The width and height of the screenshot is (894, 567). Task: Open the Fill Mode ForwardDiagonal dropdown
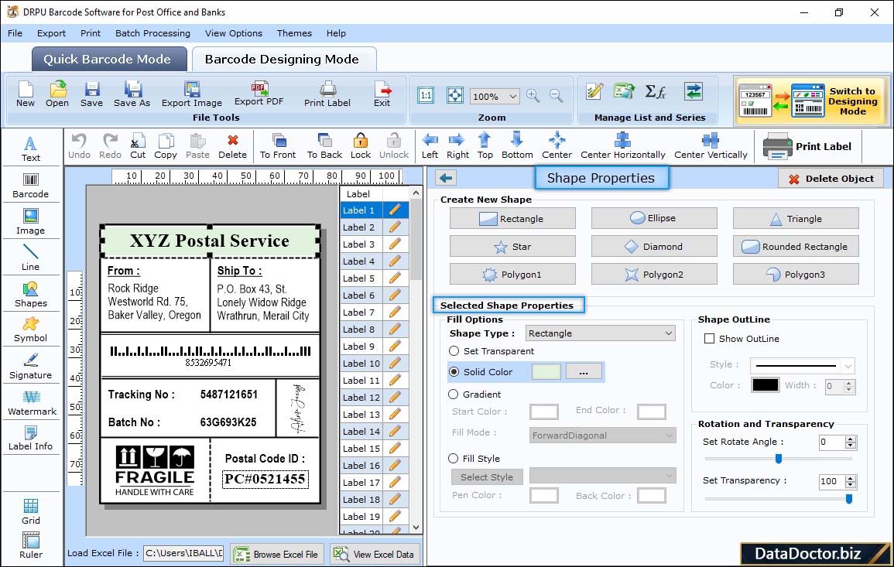[669, 435]
